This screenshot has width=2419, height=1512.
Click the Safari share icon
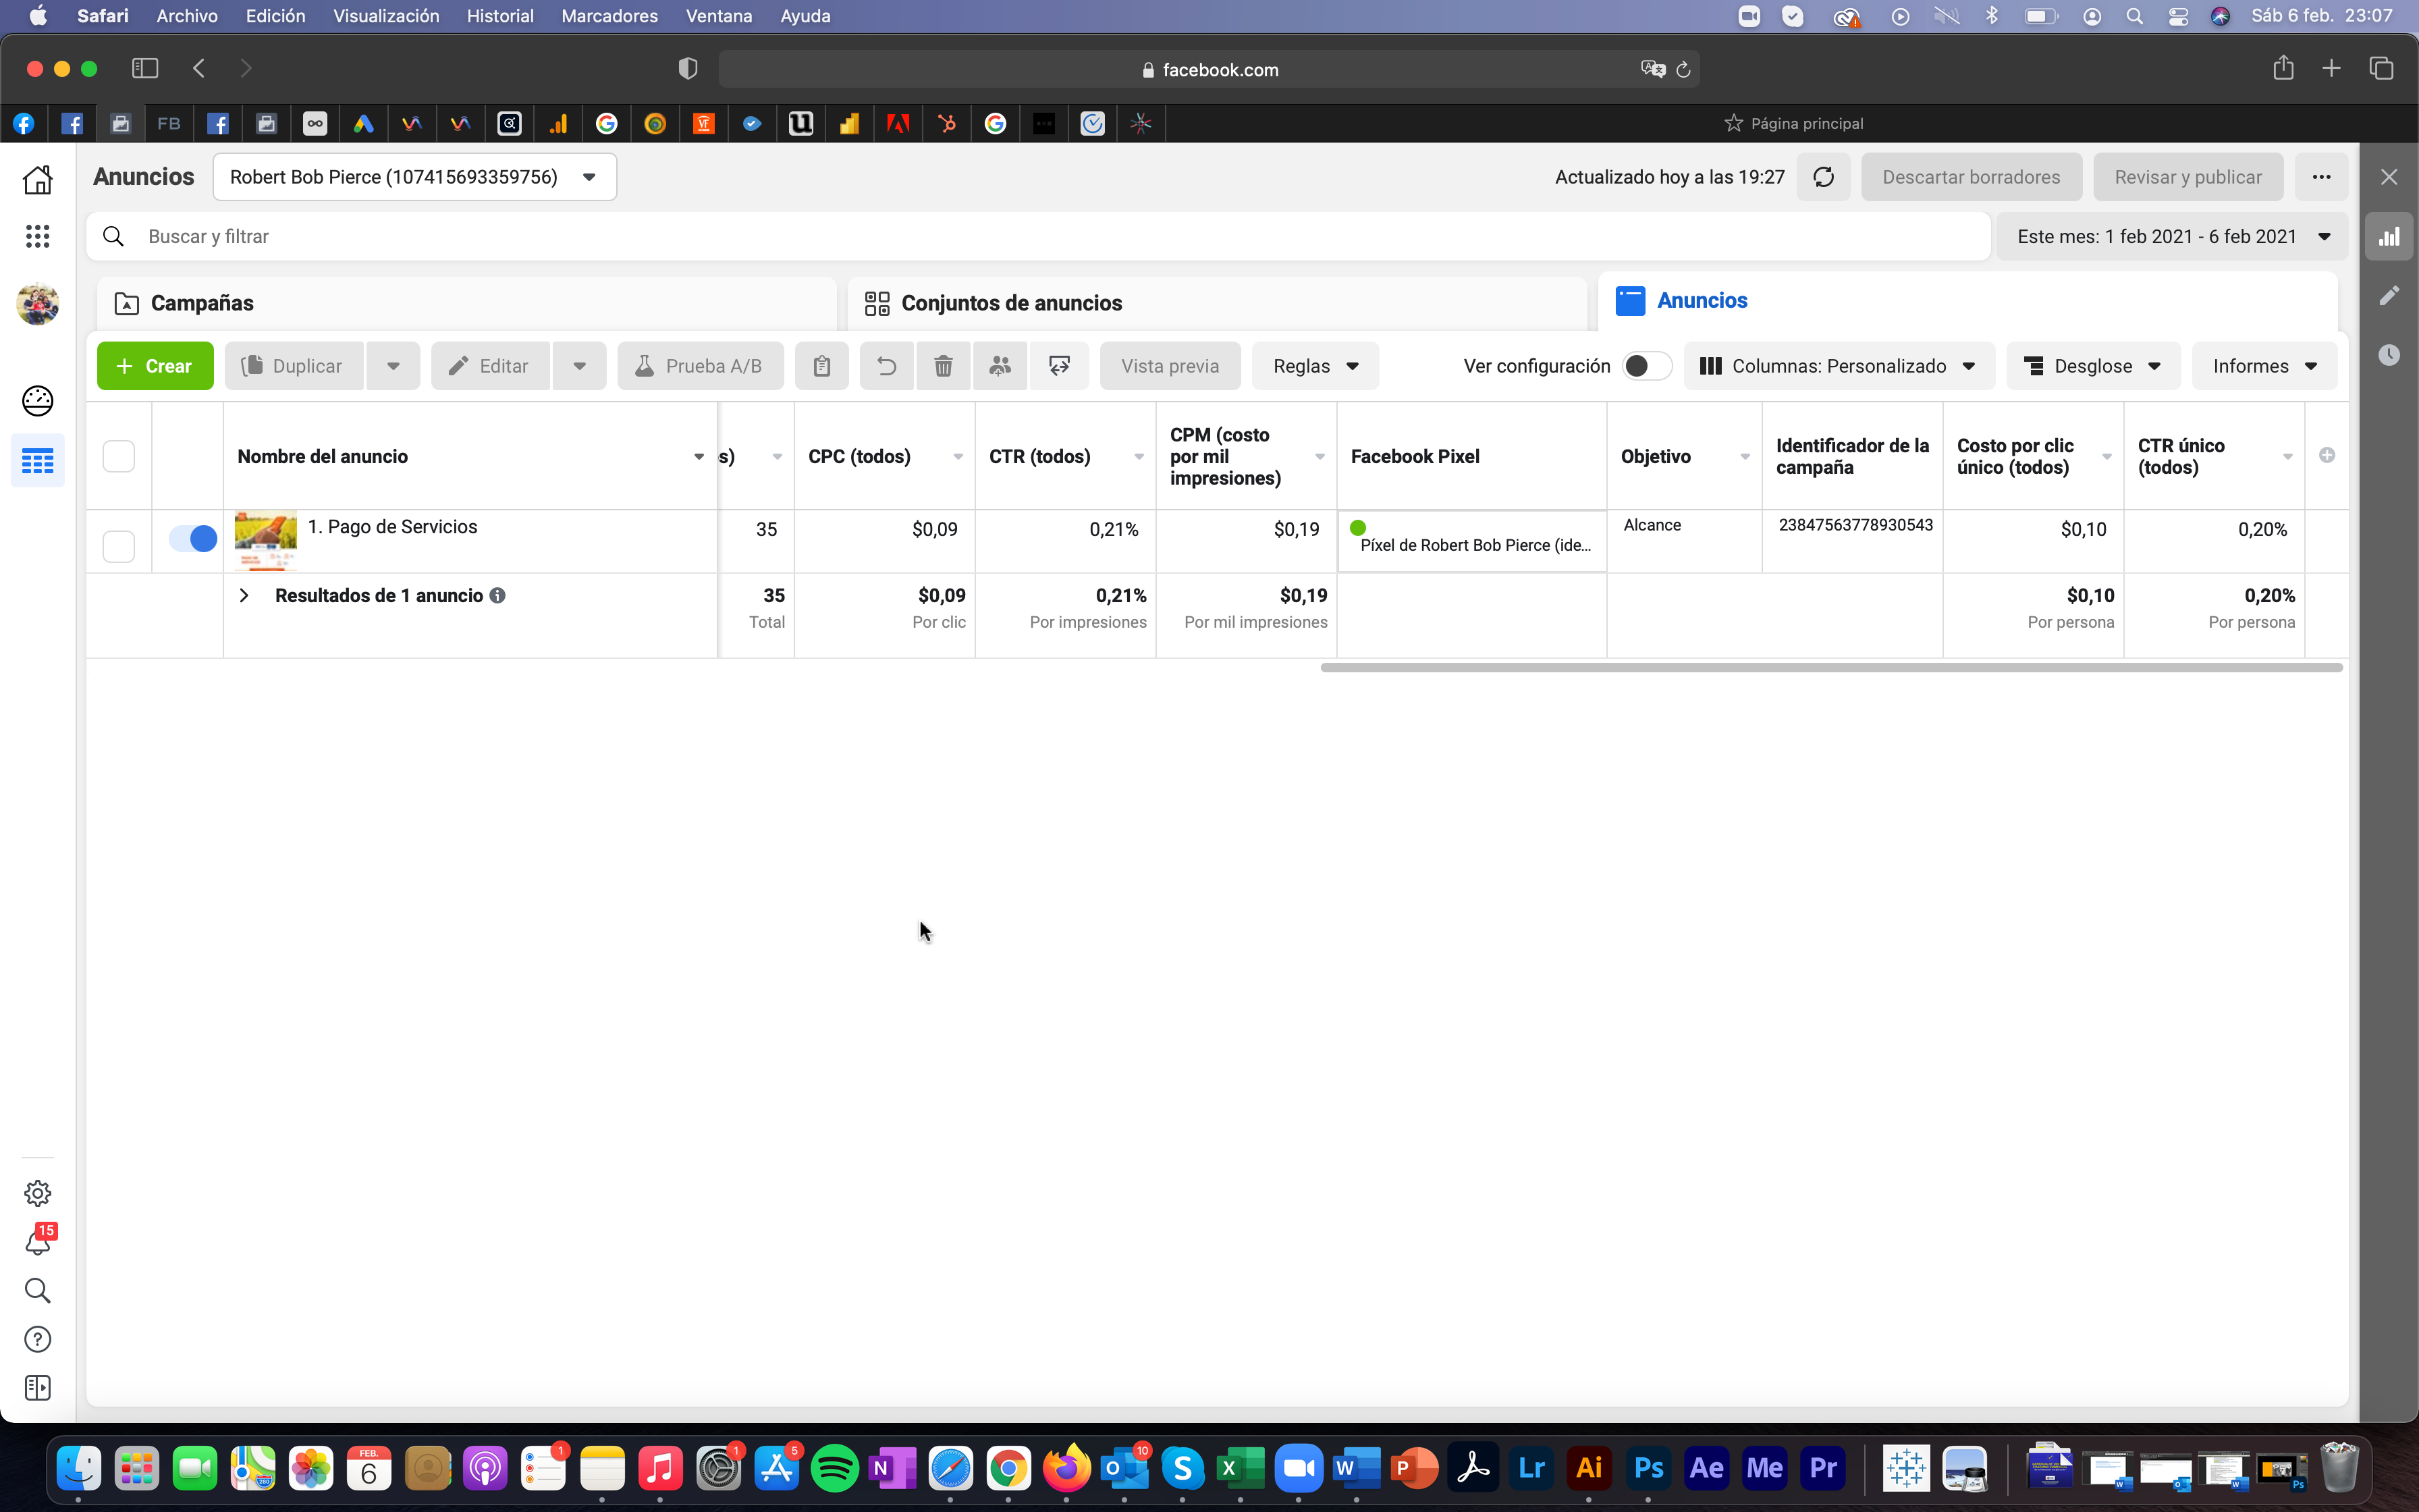tap(2283, 68)
